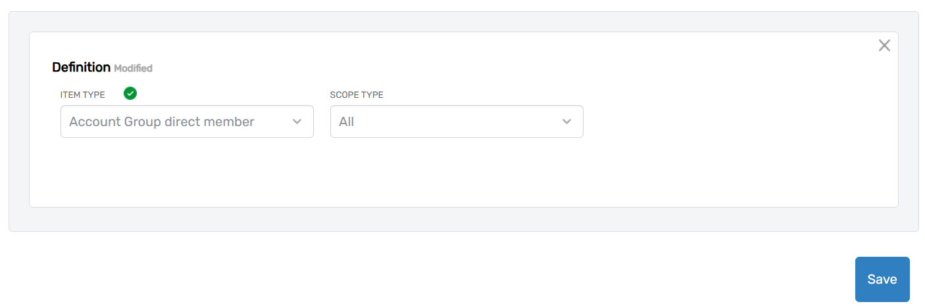Image resolution: width=925 pixels, height=306 pixels.
Task: Expand the Scope Type dropdown arrow
Action: pyautogui.click(x=566, y=121)
